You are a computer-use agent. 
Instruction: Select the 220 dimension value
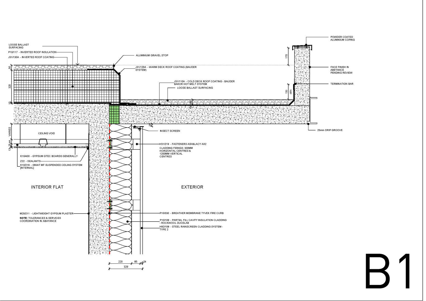point(120,262)
